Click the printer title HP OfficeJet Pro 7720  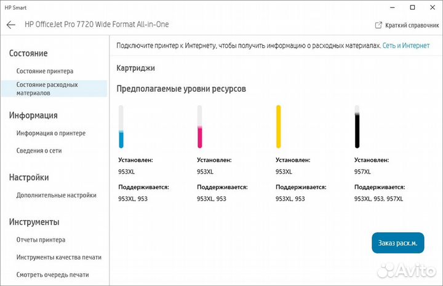pos(97,25)
